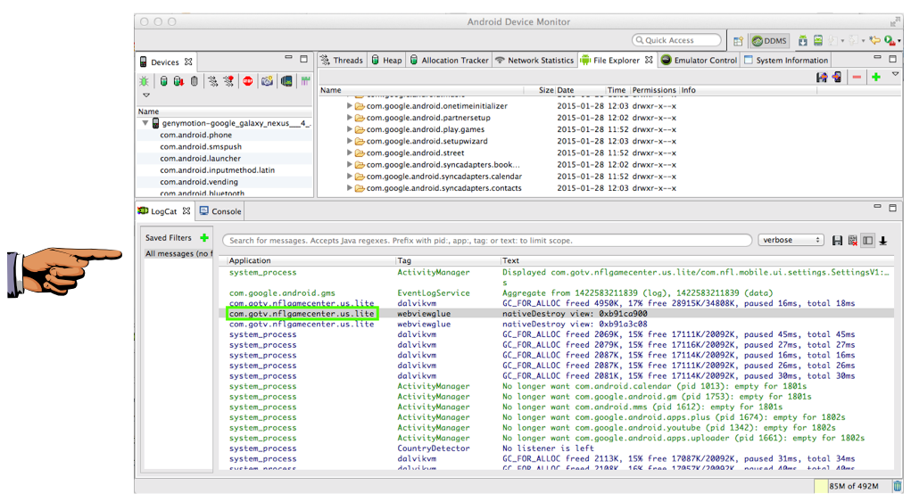Screen dimensions: 911x502
Task: Select the All messages saved filter
Action: tap(178, 254)
